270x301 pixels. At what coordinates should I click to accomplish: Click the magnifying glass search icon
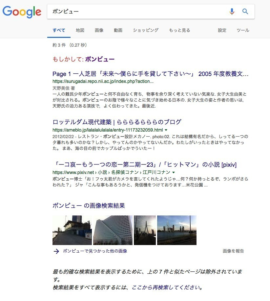pyautogui.click(x=245, y=12)
